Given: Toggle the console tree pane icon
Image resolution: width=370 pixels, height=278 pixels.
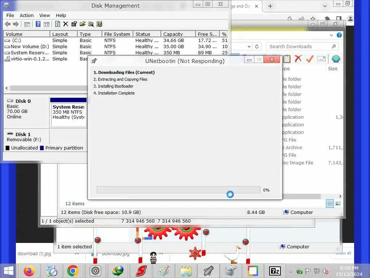Looking at the screenshot, I should click(27, 24).
